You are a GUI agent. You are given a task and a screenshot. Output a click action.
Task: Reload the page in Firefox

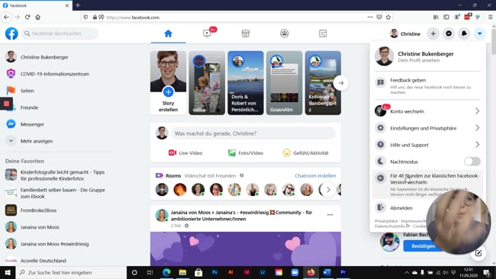pos(27,17)
